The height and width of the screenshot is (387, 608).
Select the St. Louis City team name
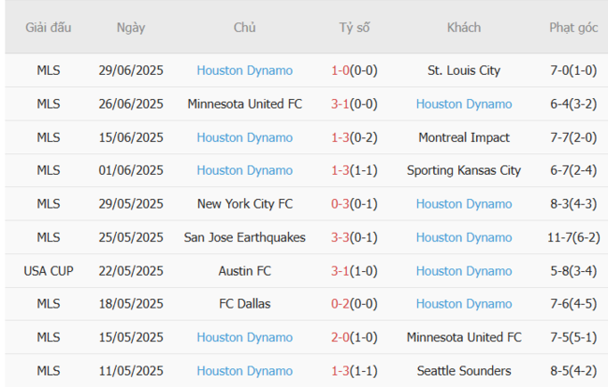464,70
